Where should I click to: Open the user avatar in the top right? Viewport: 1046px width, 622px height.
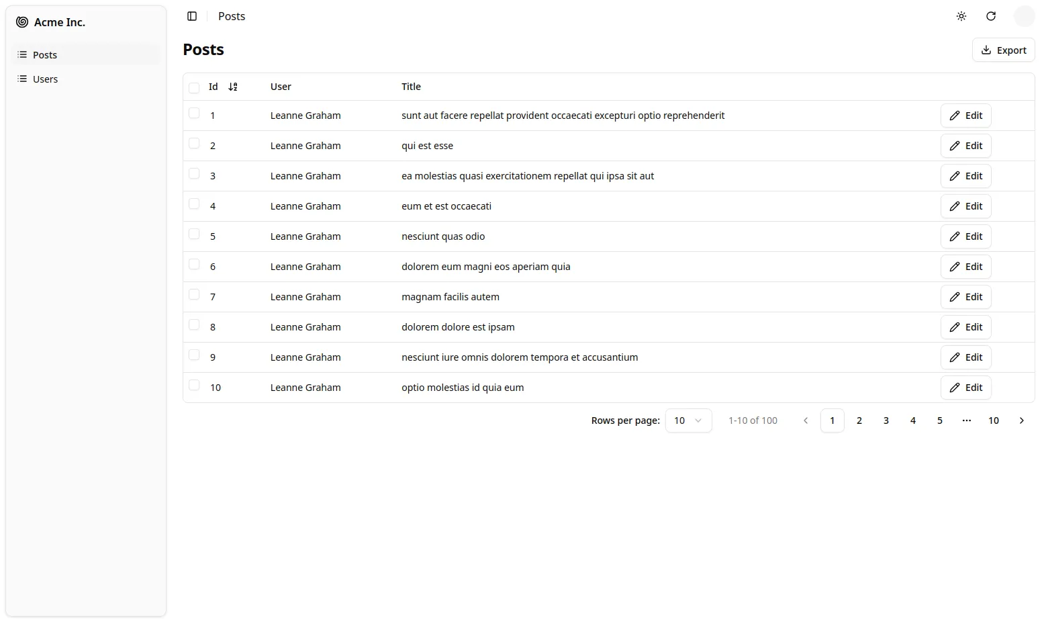point(1025,16)
